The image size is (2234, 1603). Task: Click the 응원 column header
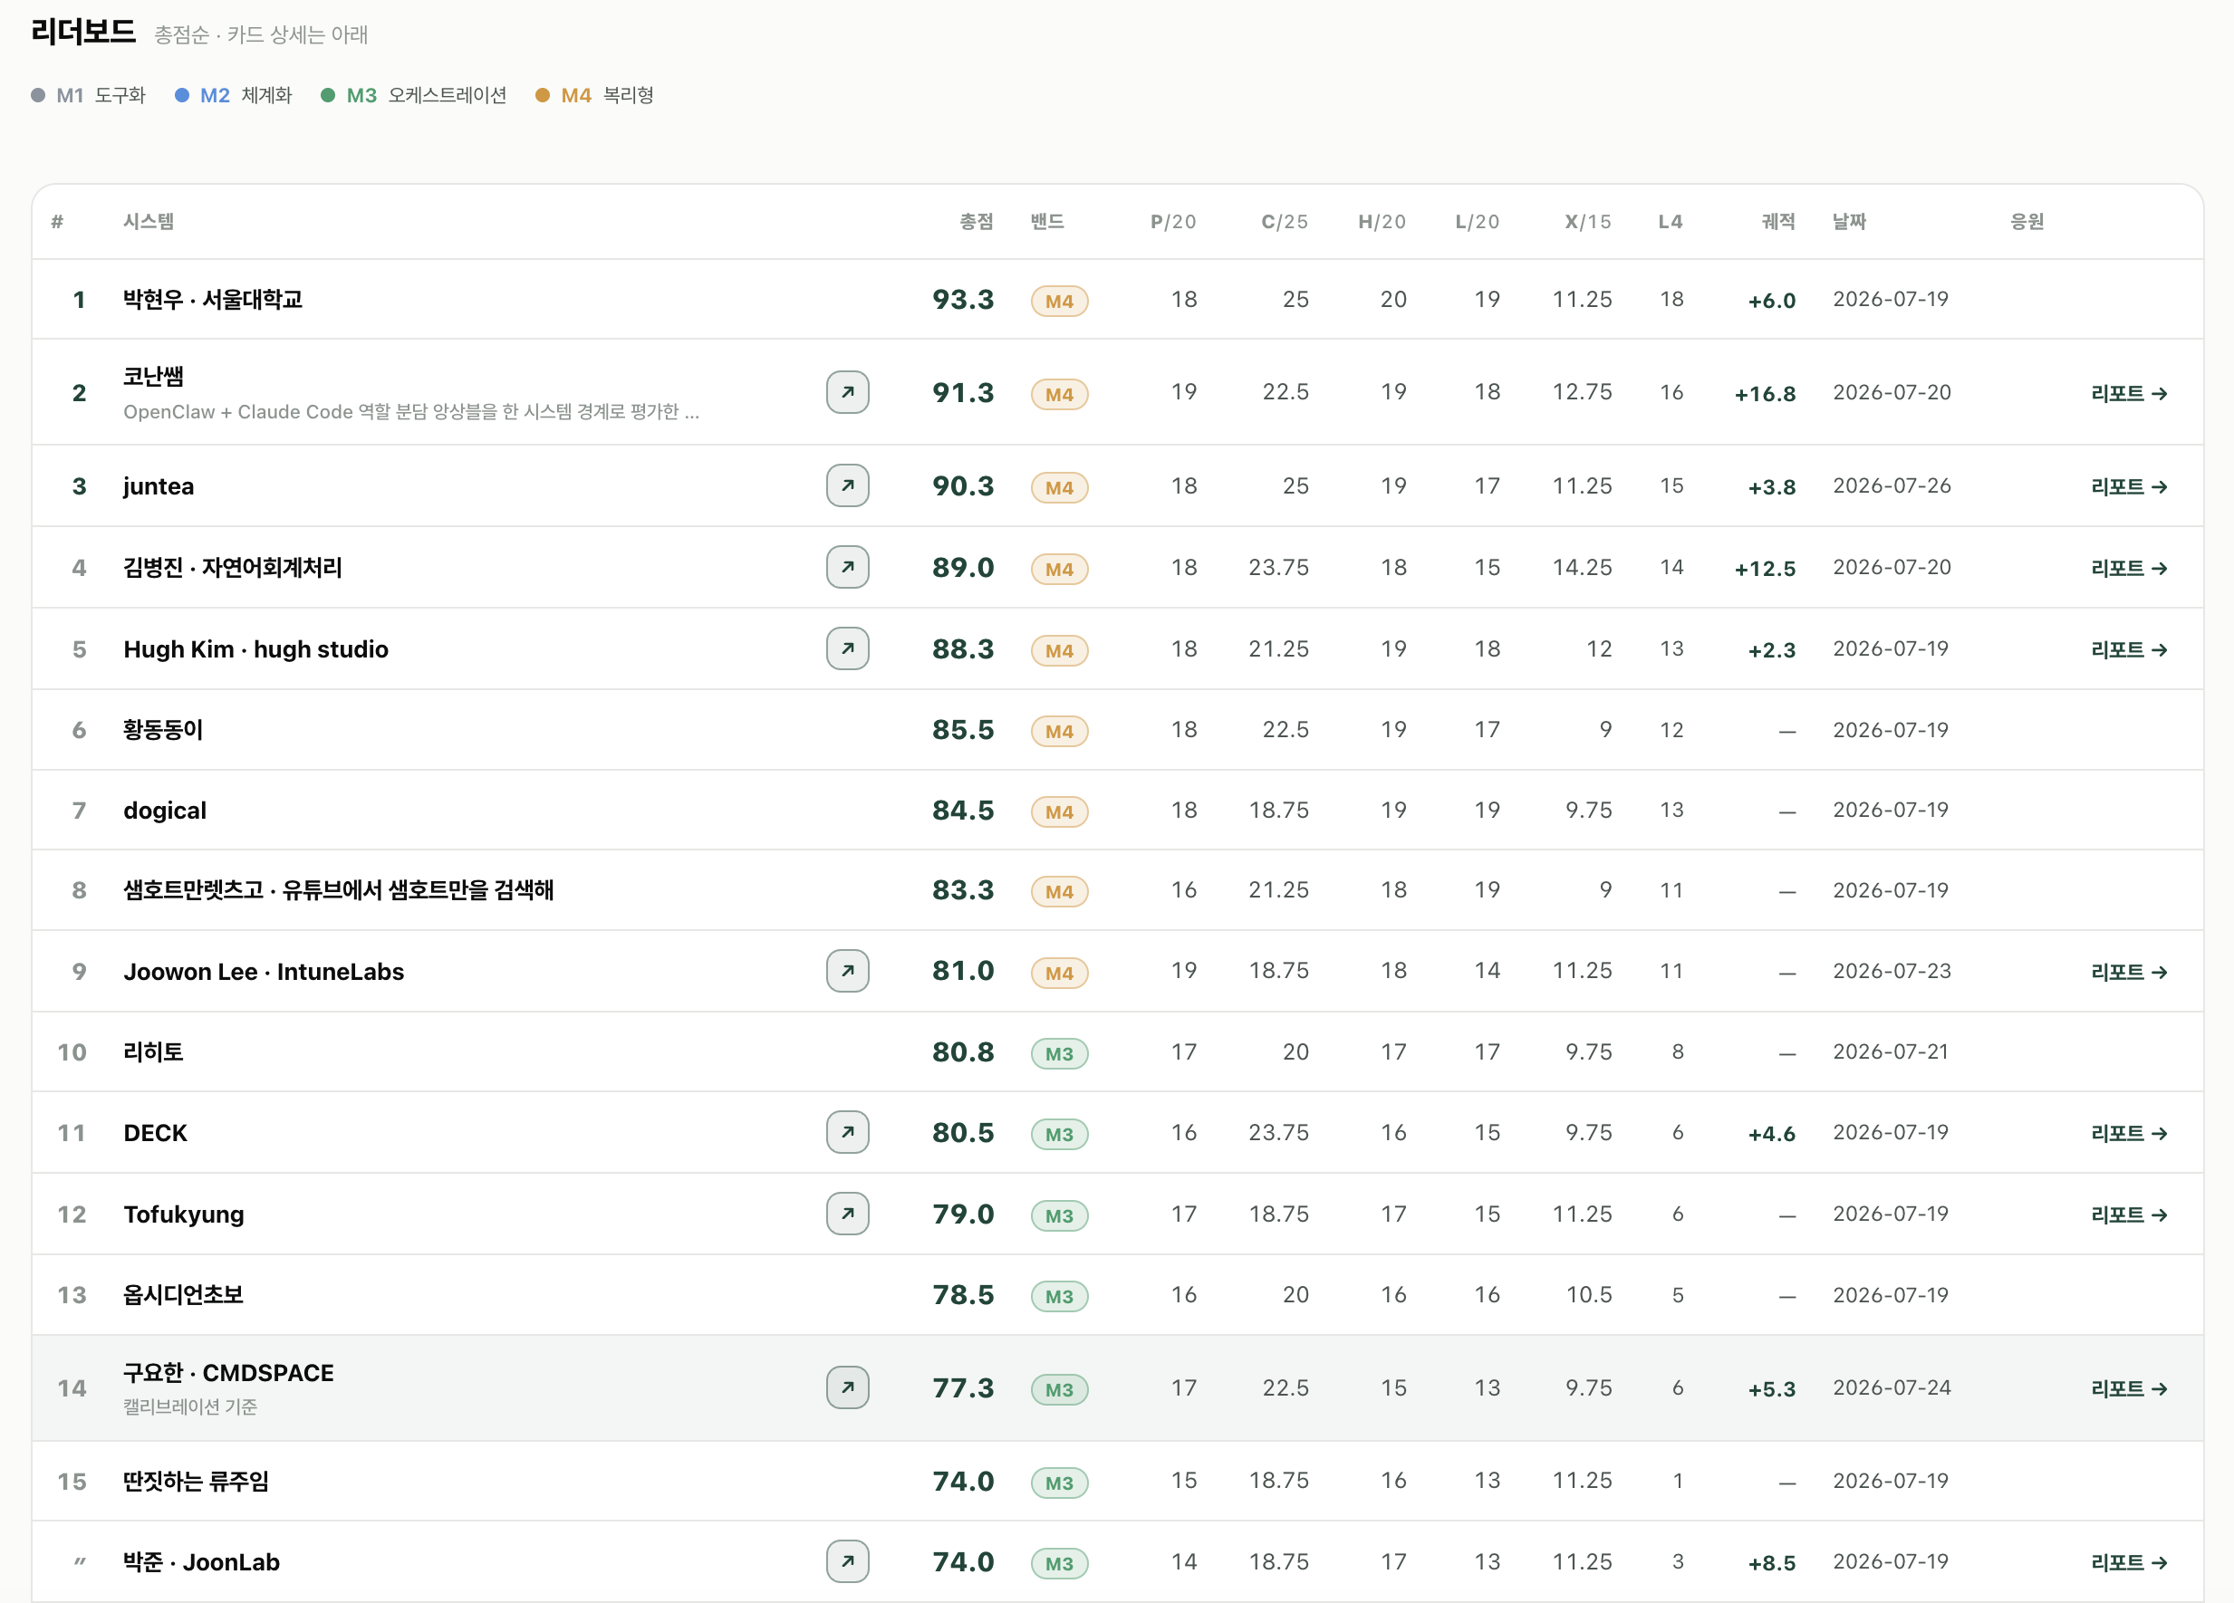tap(2027, 222)
